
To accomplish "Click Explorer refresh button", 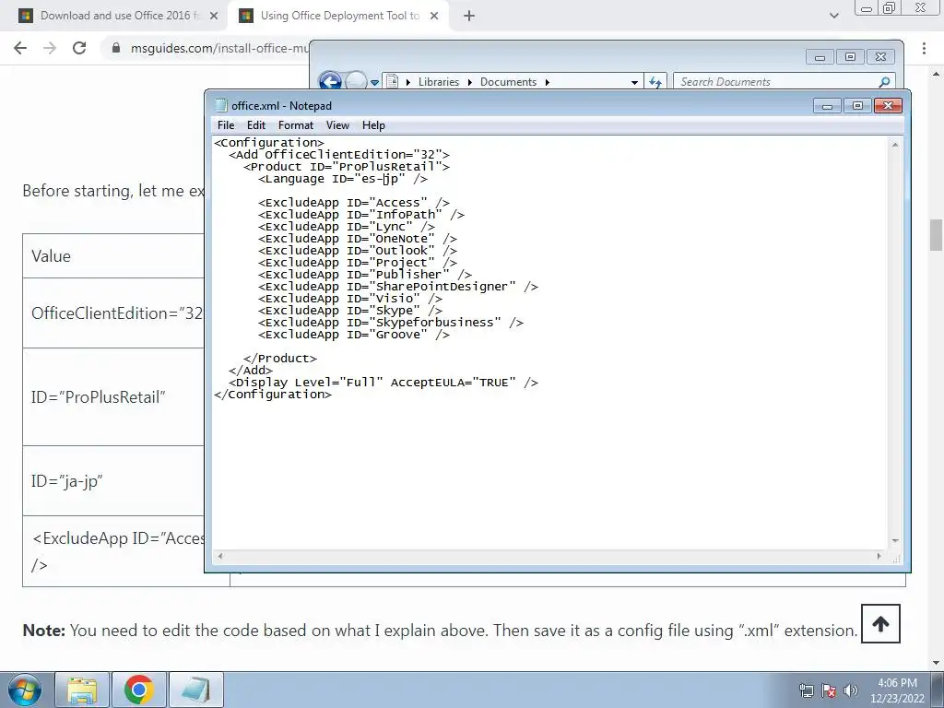I will click(655, 82).
